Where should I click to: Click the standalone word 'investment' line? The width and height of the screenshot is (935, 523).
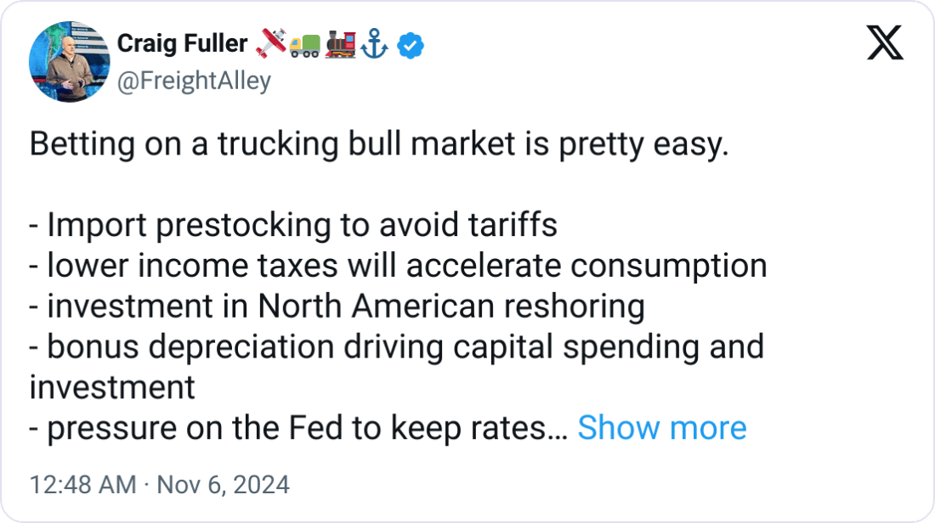pos(112,388)
